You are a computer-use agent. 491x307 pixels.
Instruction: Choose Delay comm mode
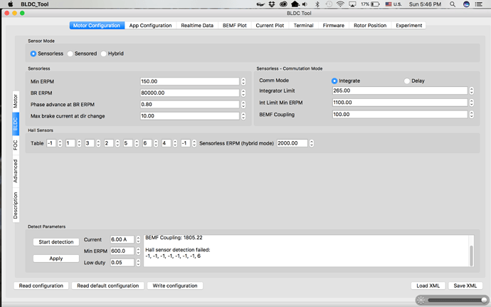click(x=407, y=80)
